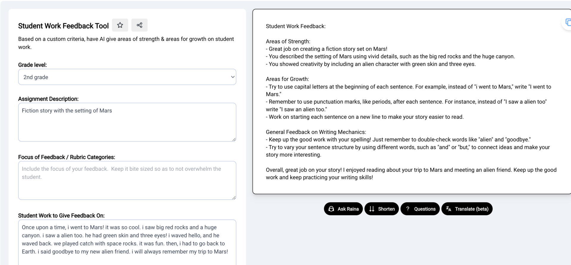The height and width of the screenshot is (265, 571).
Task: Open the Grade level dropdown
Action: tap(127, 77)
